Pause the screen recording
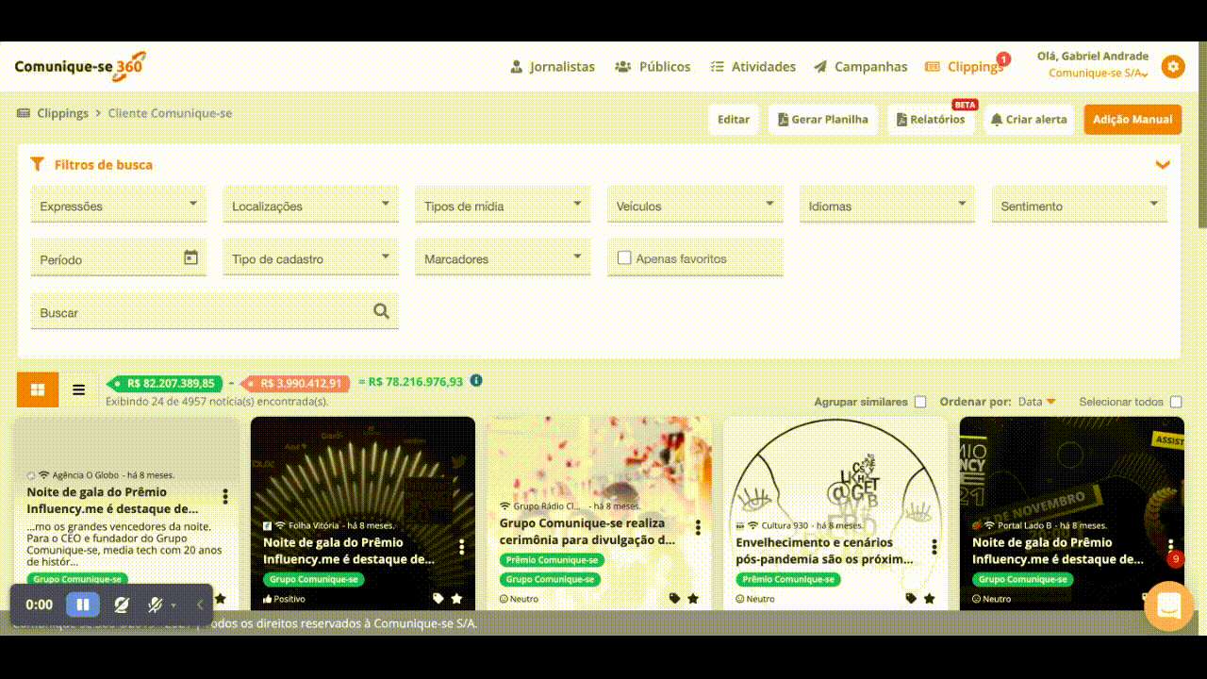Screen dimensions: 1207x679 83,604
